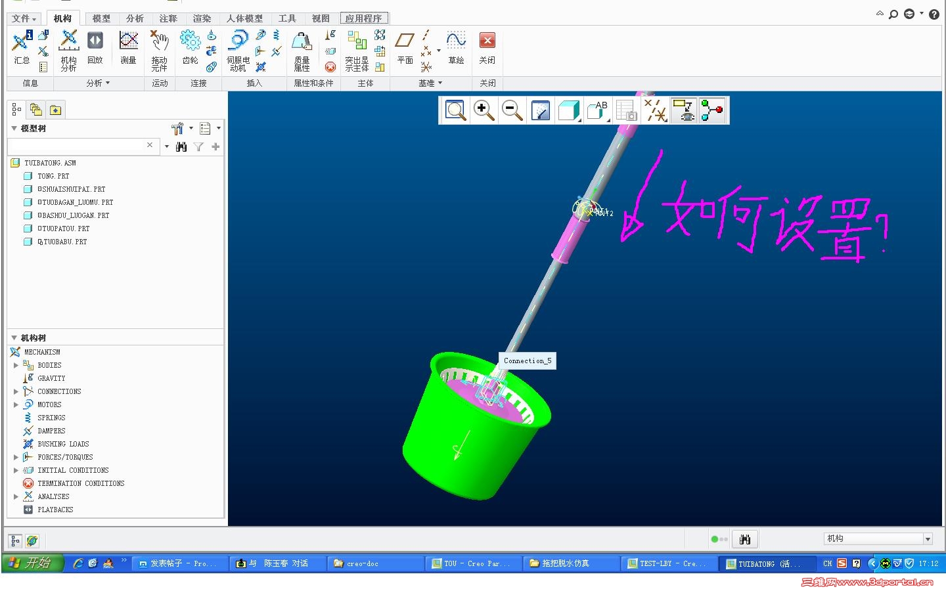
Task: Click the Zoom Out magnifier
Action: click(512, 110)
